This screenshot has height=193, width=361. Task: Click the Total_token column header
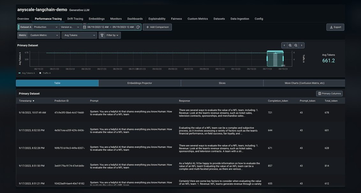coord(331,101)
